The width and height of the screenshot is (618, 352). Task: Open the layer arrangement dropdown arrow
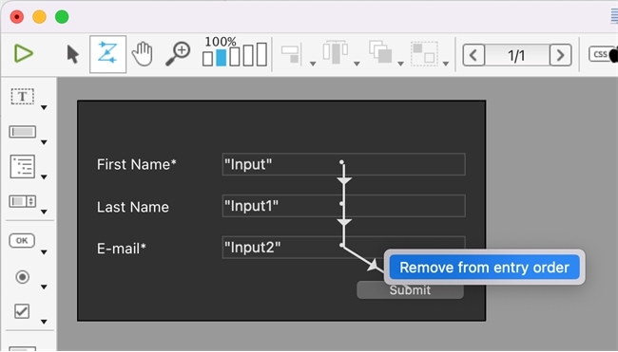click(400, 64)
